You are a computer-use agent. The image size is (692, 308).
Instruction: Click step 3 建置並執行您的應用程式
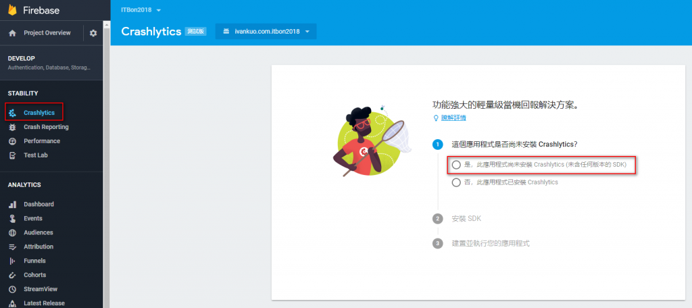click(x=491, y=243)
